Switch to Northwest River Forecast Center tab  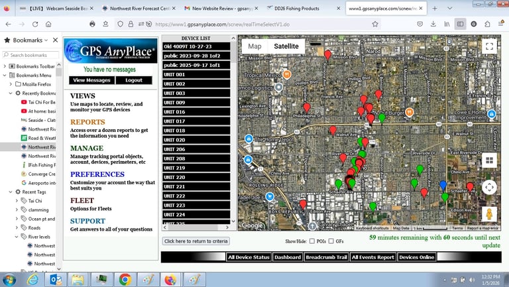(x=139, y=9)
